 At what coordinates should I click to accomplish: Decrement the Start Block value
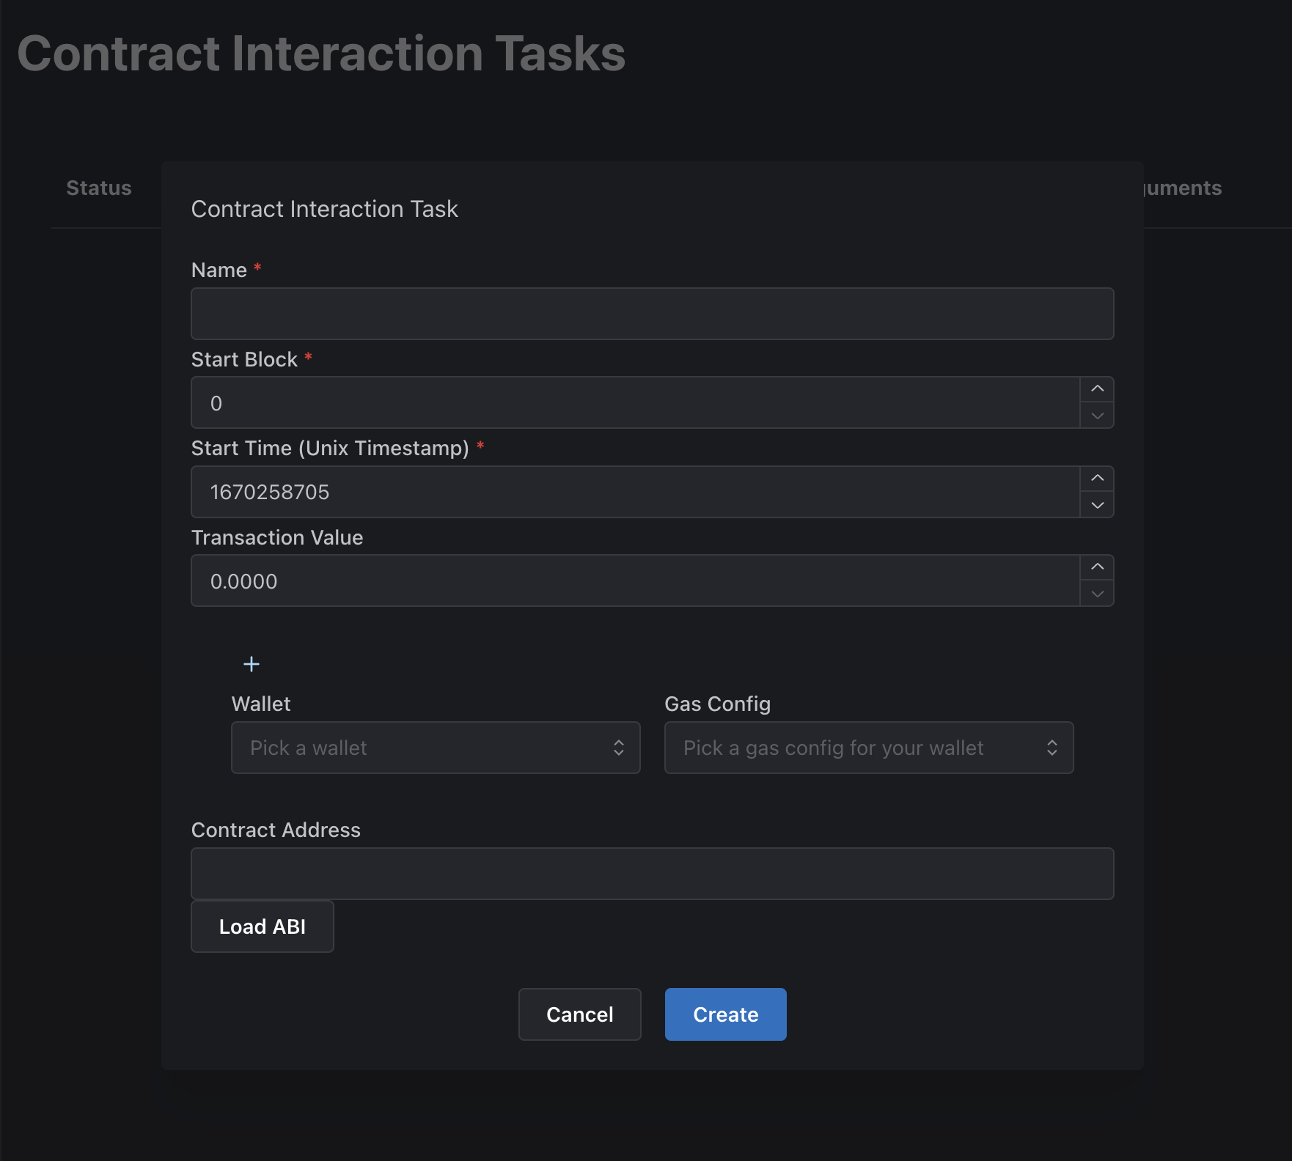point(1097,416)
